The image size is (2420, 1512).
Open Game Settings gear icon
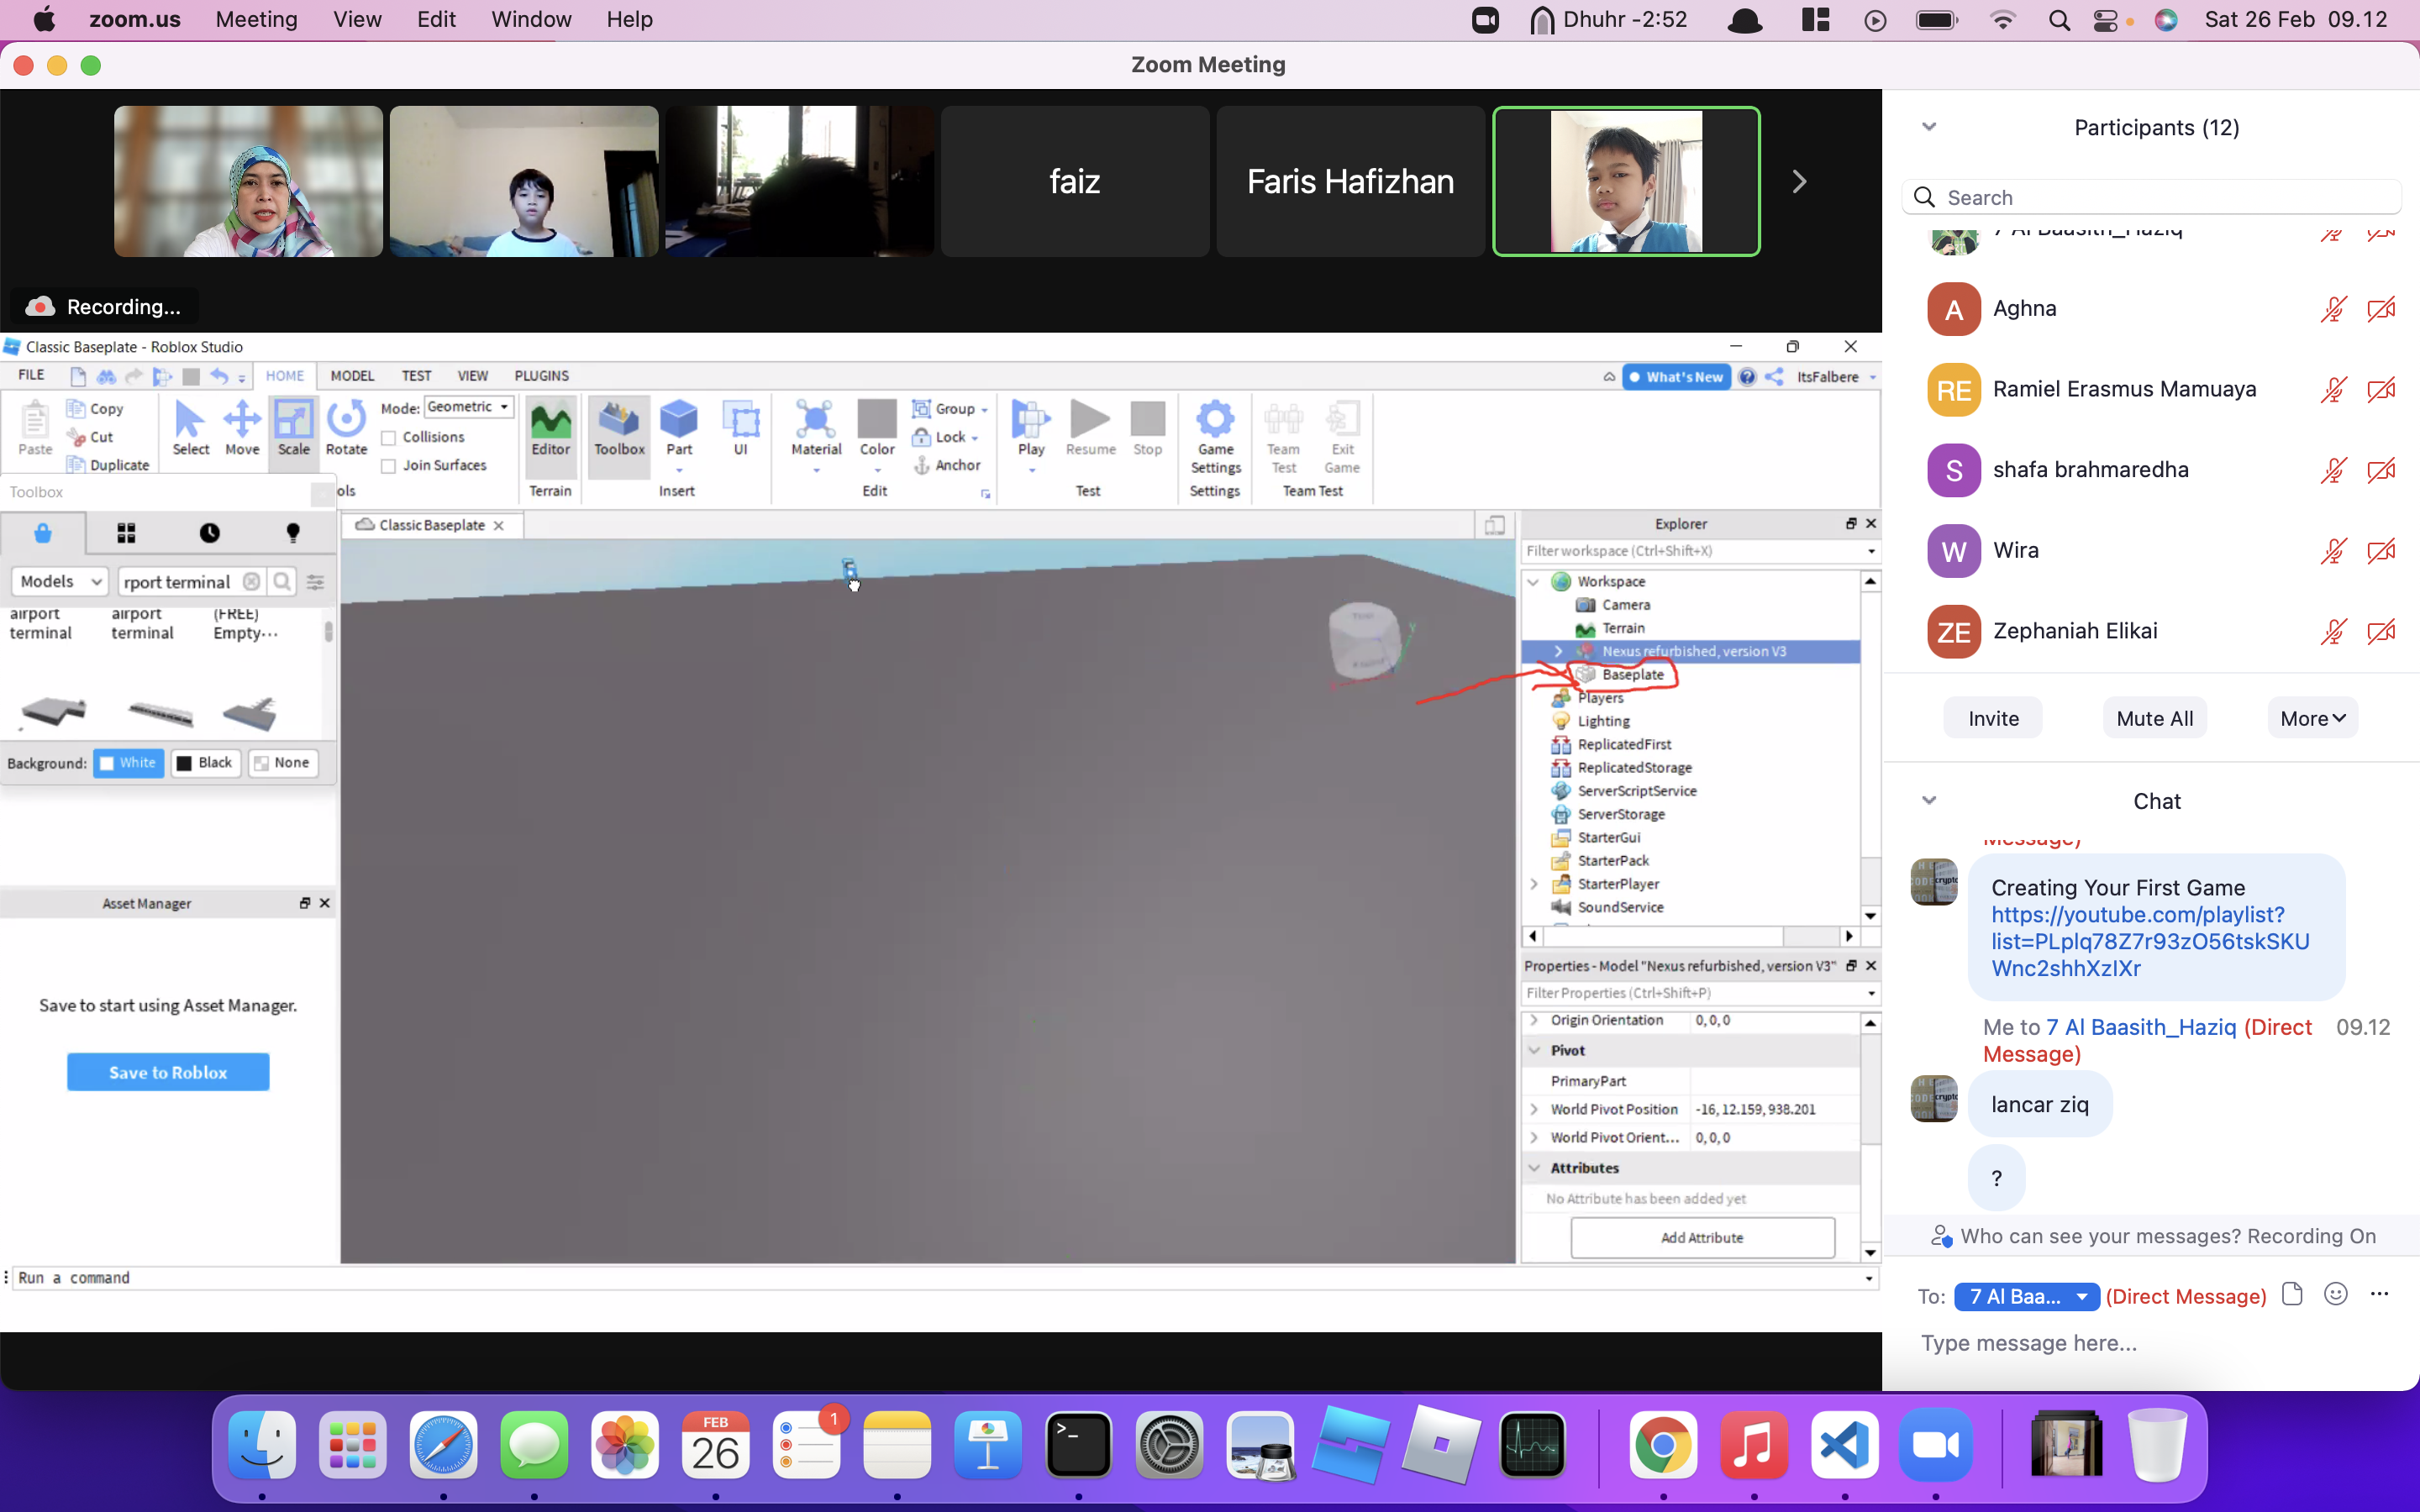1215,436
